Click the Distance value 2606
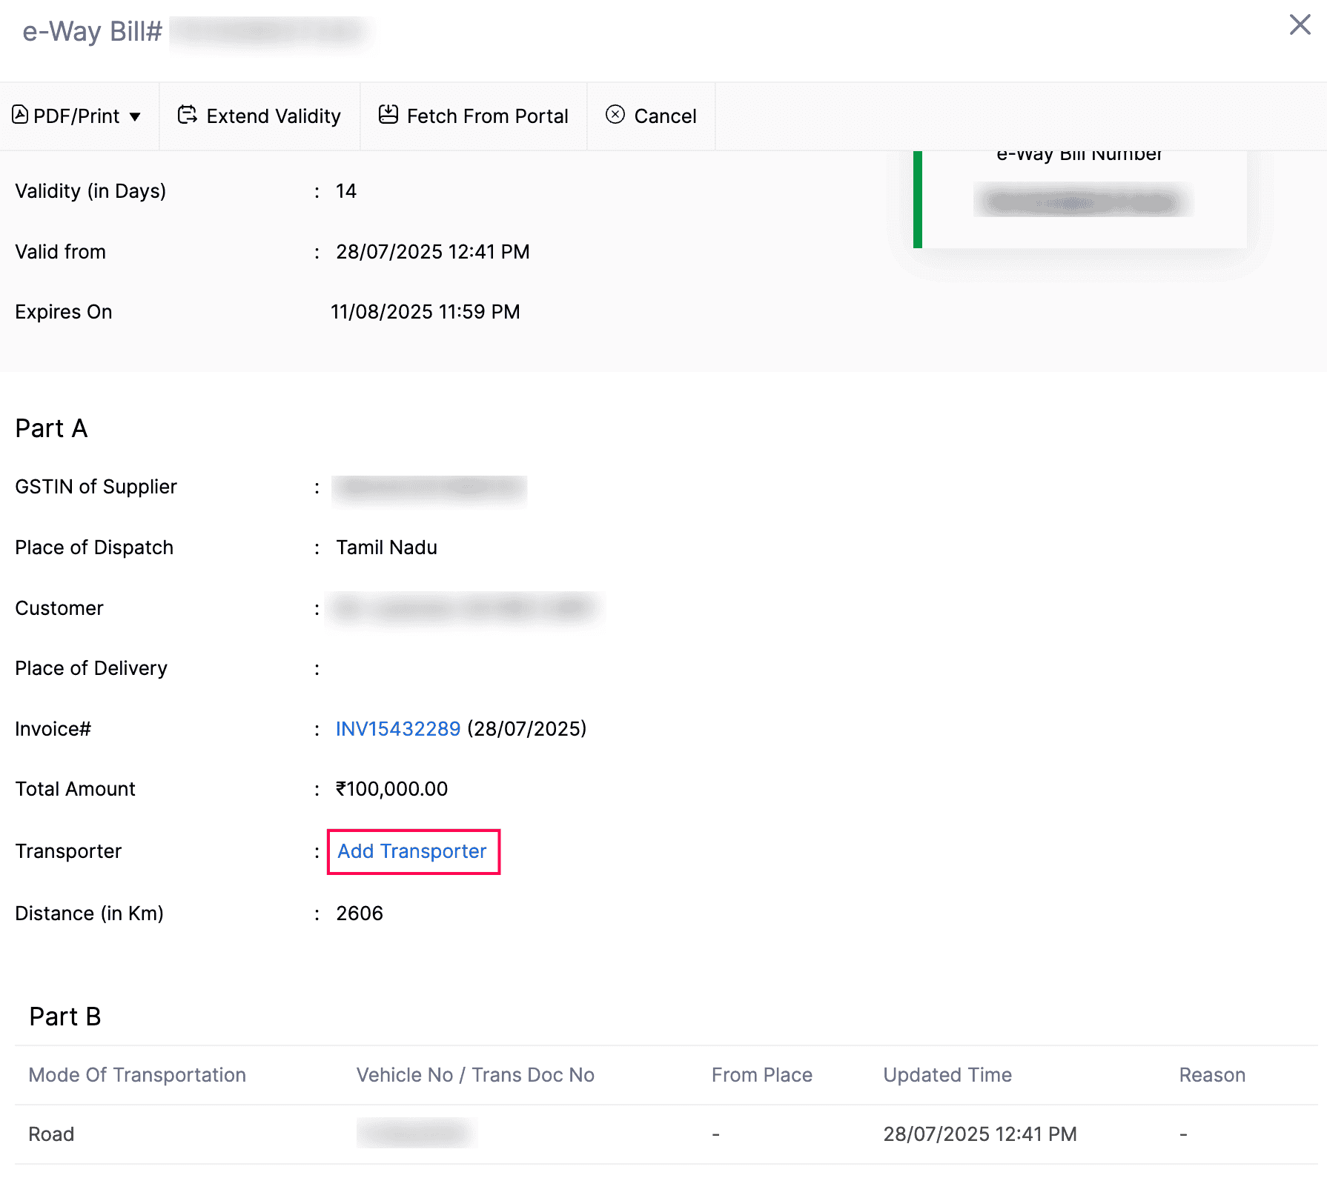The height and width of the screenshot is (1178, 1327). 360,914
